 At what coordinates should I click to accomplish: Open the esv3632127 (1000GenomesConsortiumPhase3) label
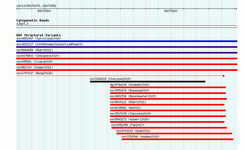point(50,44)
